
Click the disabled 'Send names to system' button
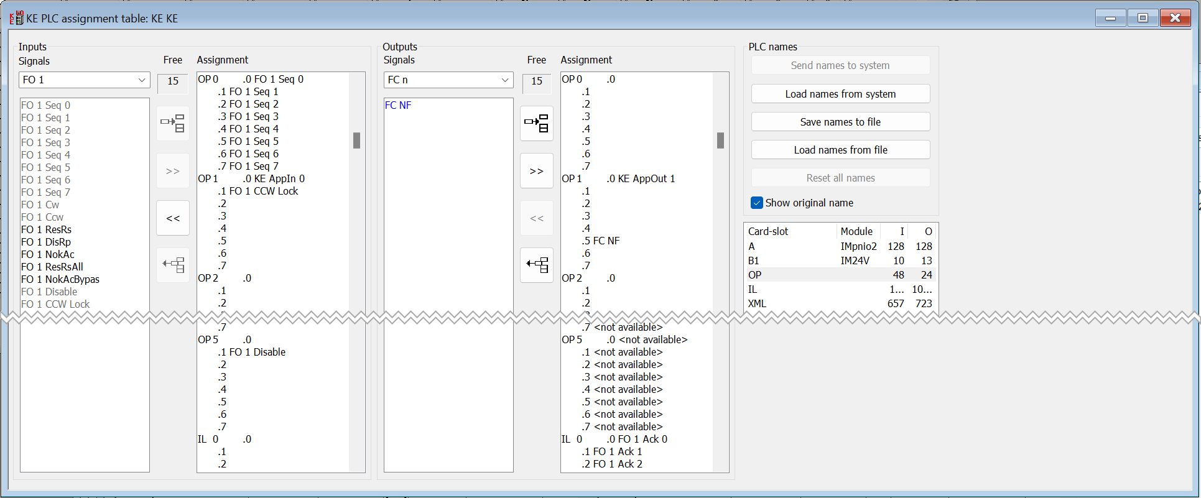[841, 65]
